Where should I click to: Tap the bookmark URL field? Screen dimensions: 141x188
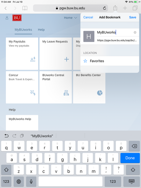(117, 40)
